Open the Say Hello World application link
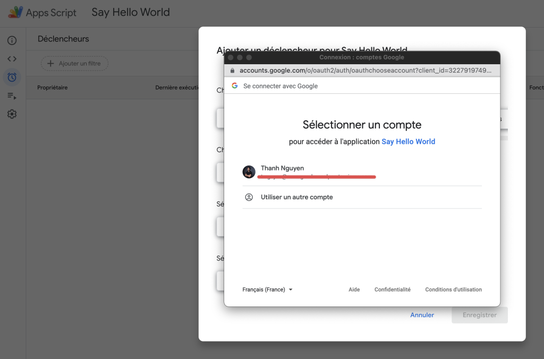 408,142
